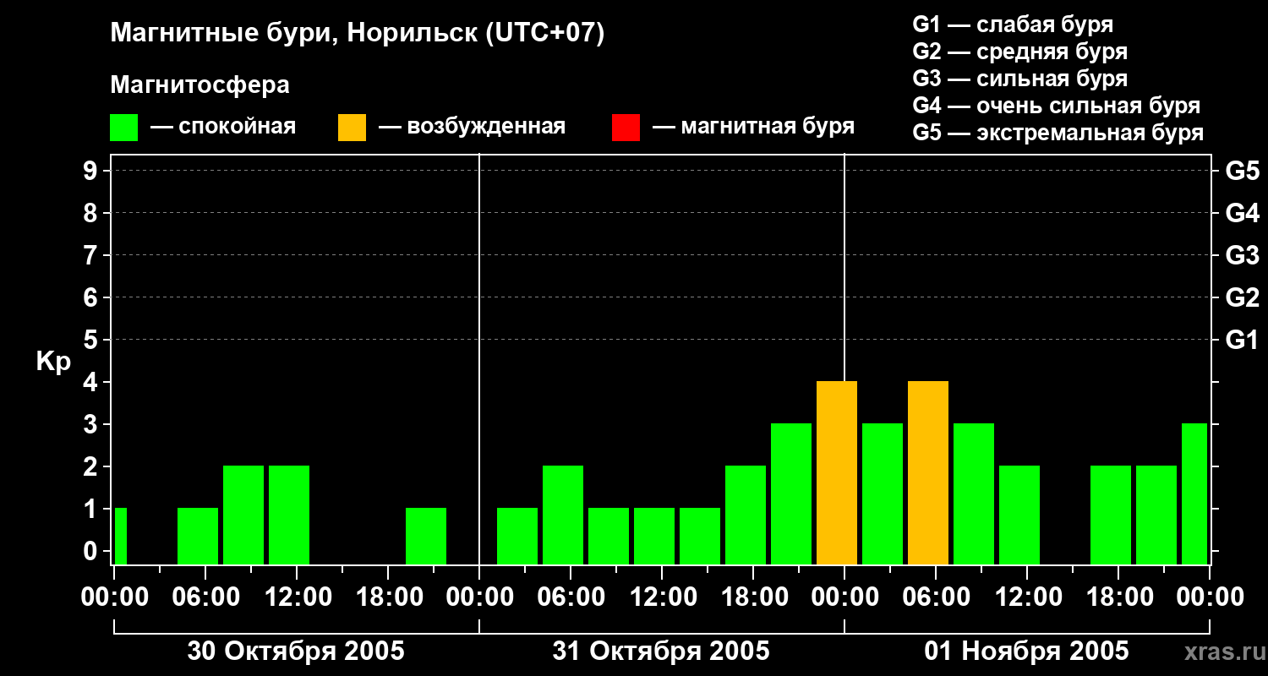The image size is (1268, 676).
Task: Click the 'G1' label on the right axis
Action: pyautogui.click(x=1243, y=341)
